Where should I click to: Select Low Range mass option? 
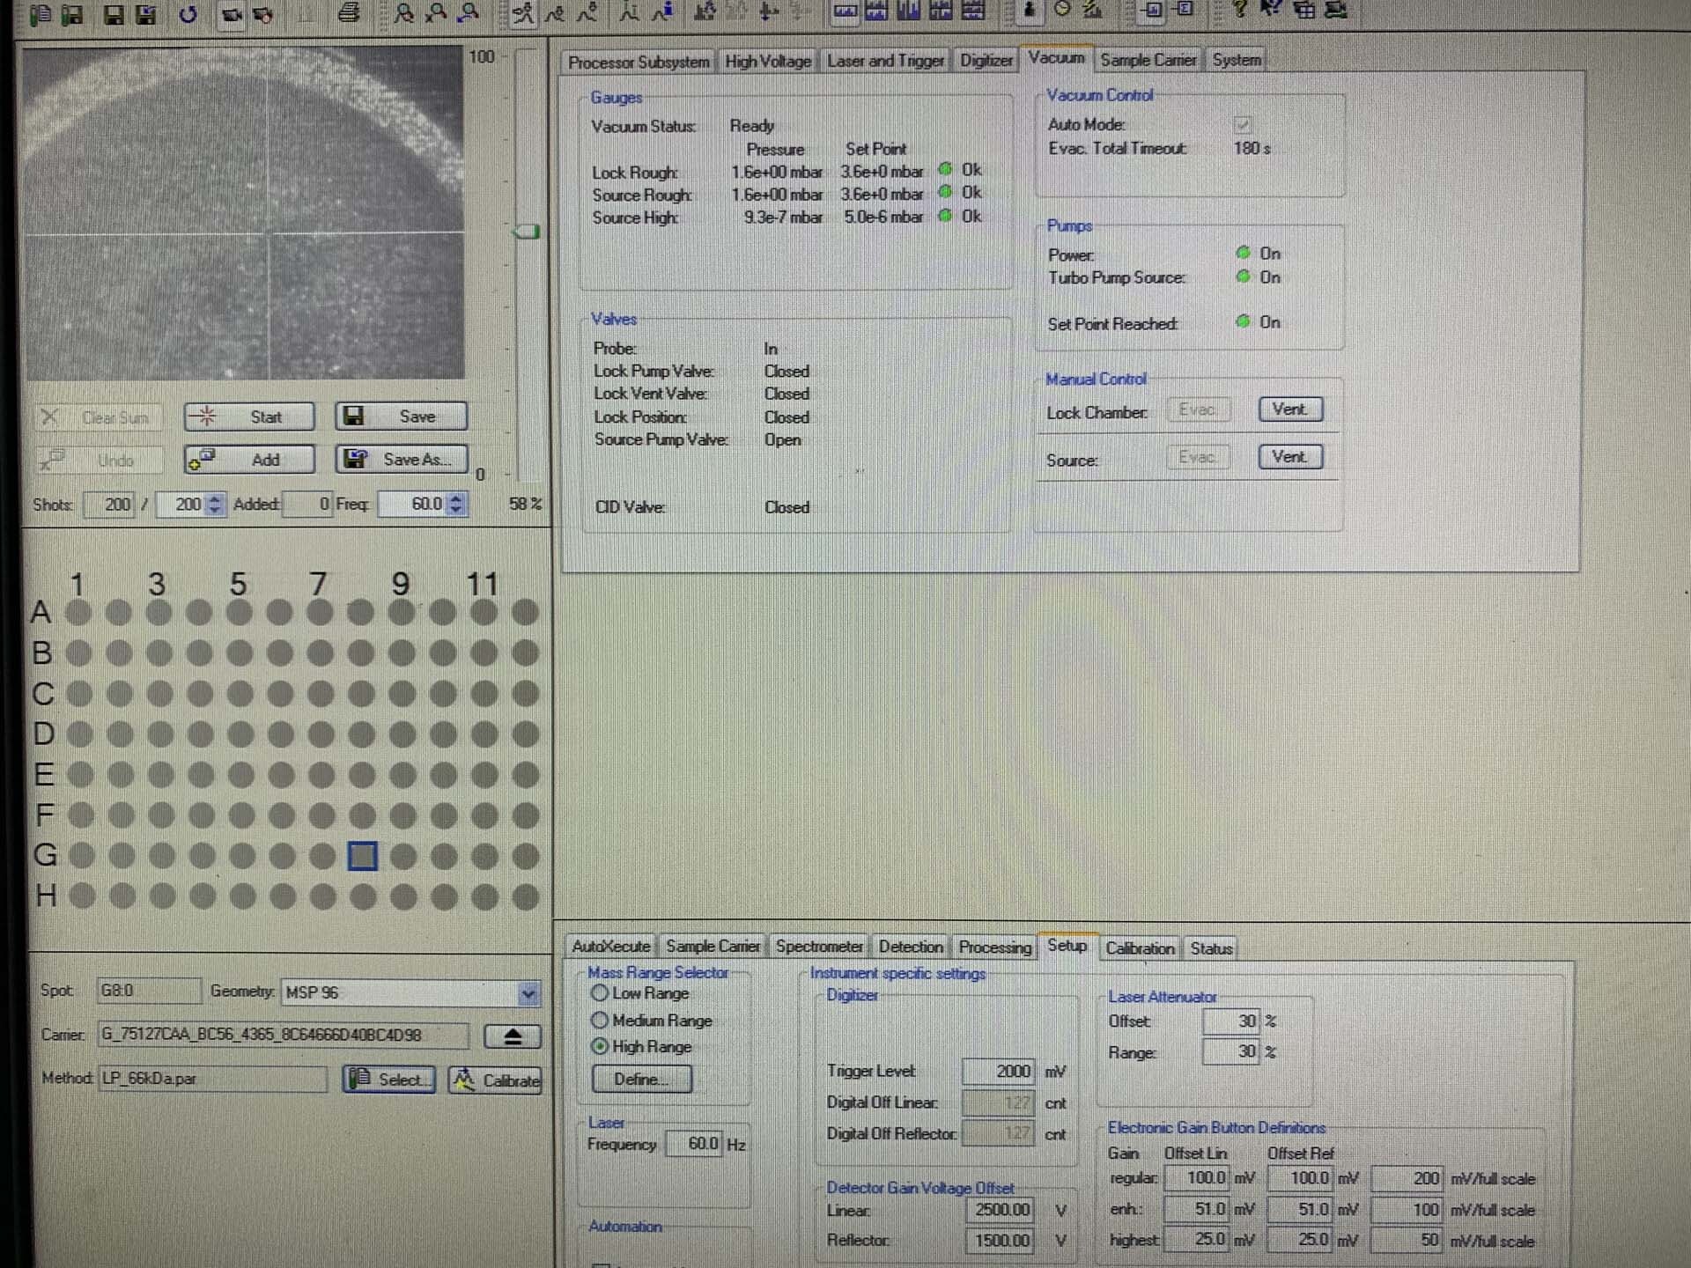pos(600,992)
